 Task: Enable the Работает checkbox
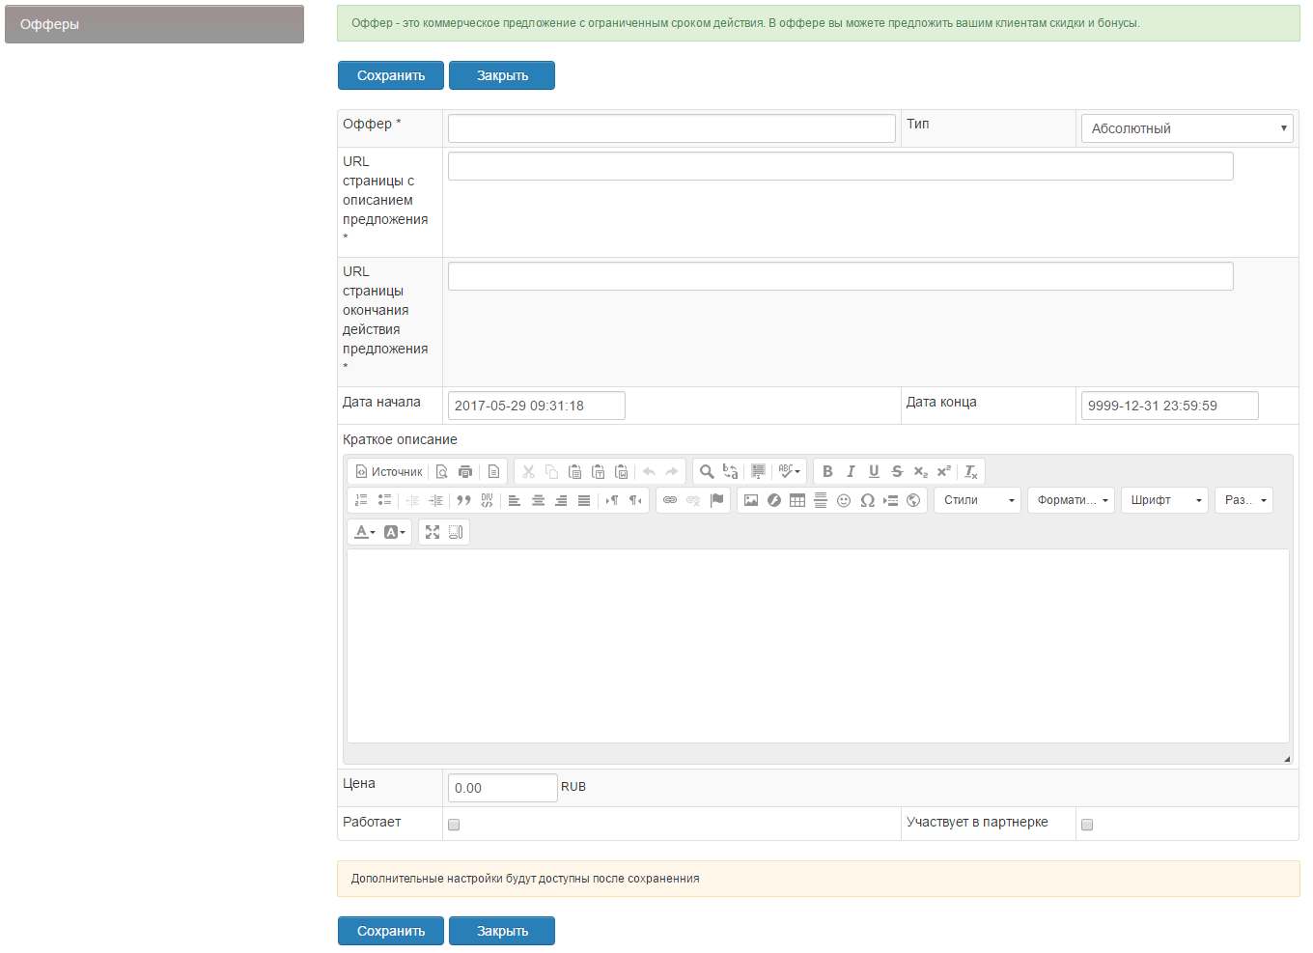click(x=454, y=825)
